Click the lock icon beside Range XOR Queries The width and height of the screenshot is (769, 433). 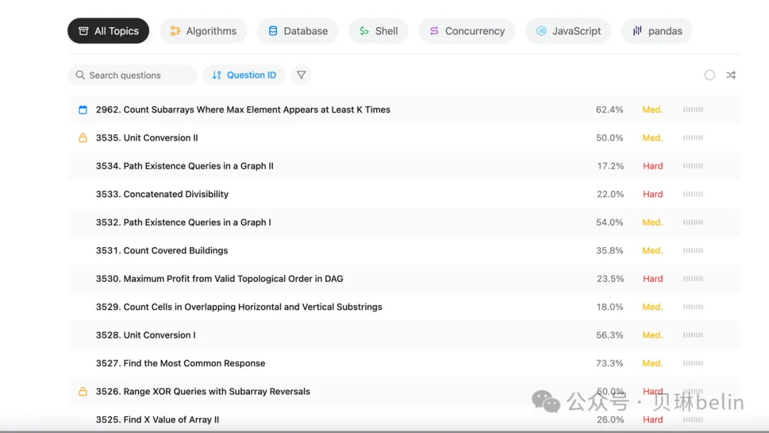click(x=83, y=391)
